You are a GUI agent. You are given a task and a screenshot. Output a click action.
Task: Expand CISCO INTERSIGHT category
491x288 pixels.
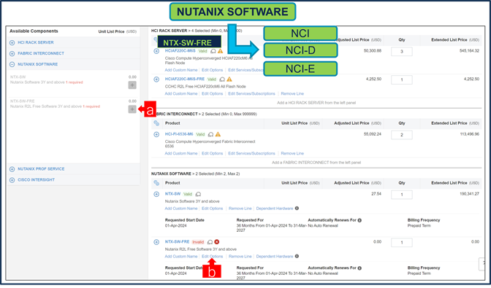[12, 180]
